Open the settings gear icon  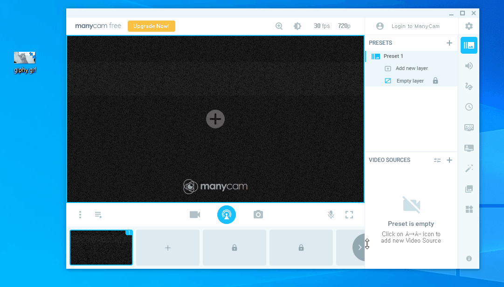pos(469,26)
